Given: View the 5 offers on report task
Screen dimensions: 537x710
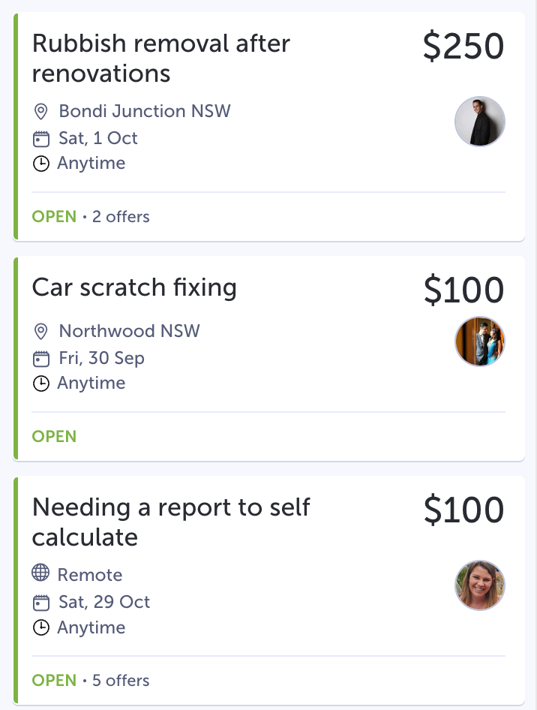Looking at the screenshot, I should click(121, 680).
